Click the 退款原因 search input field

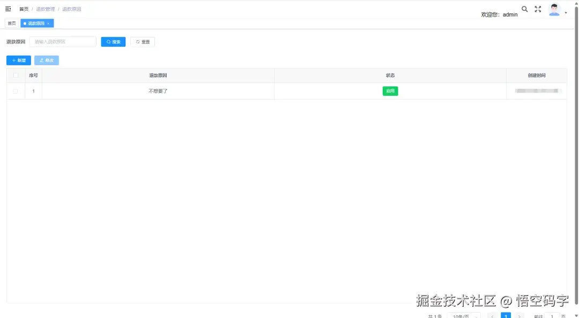click(62, 41)
